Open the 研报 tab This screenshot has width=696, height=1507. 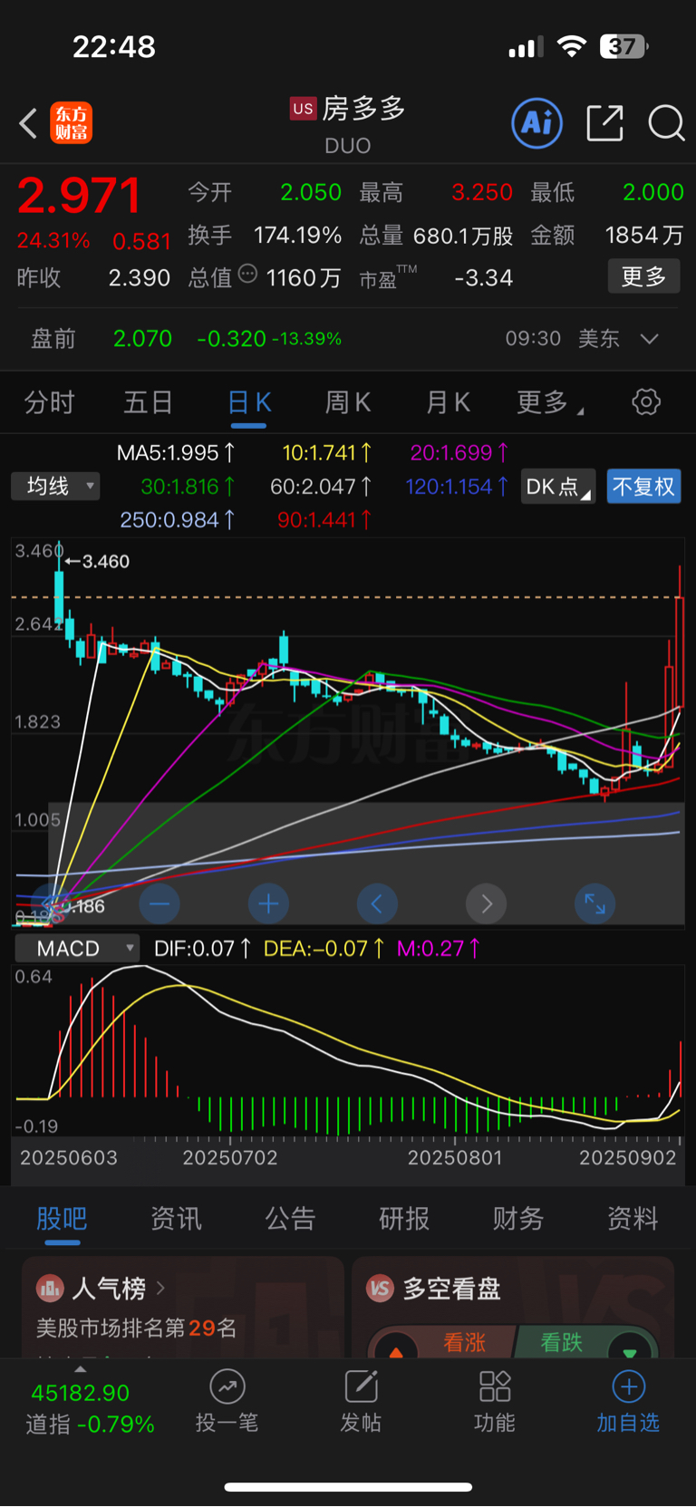404,1219
